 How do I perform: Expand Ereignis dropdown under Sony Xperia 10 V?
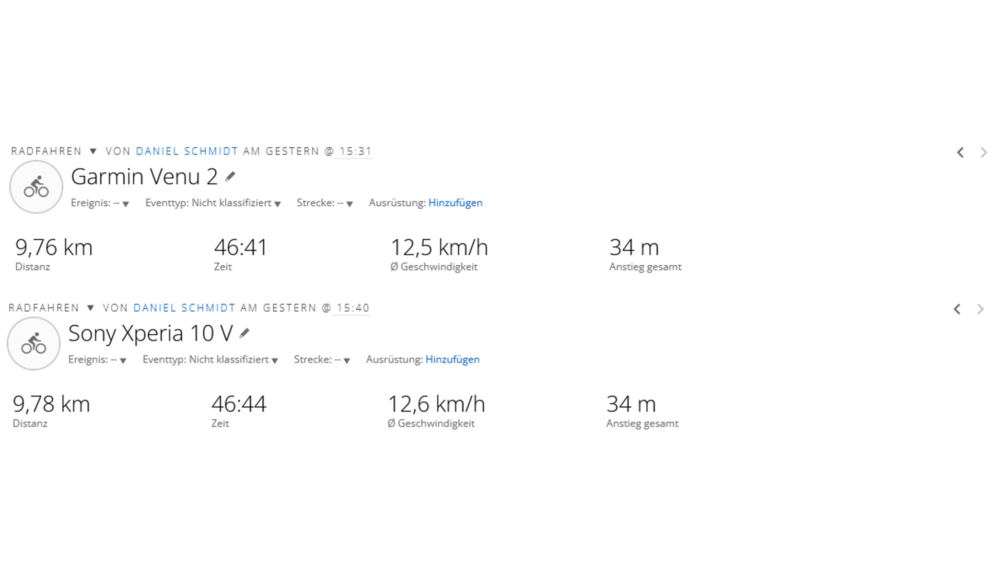(x=97, y=360)
